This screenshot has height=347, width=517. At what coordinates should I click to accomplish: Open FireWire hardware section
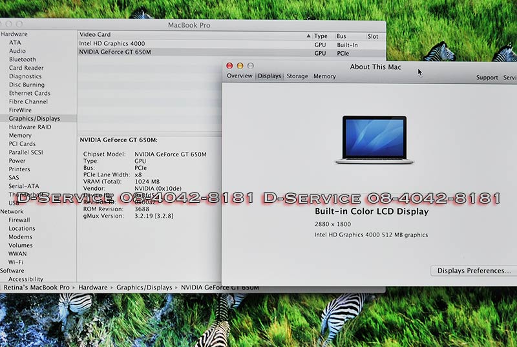20,110
